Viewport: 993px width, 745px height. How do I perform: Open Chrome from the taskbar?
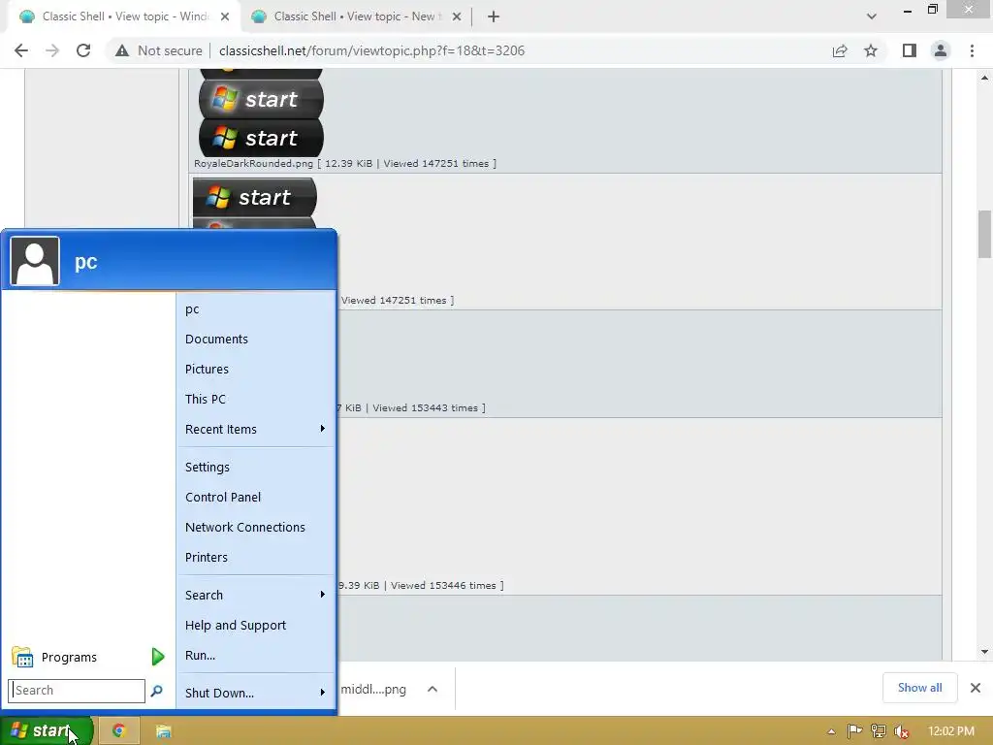coord(118,730)
